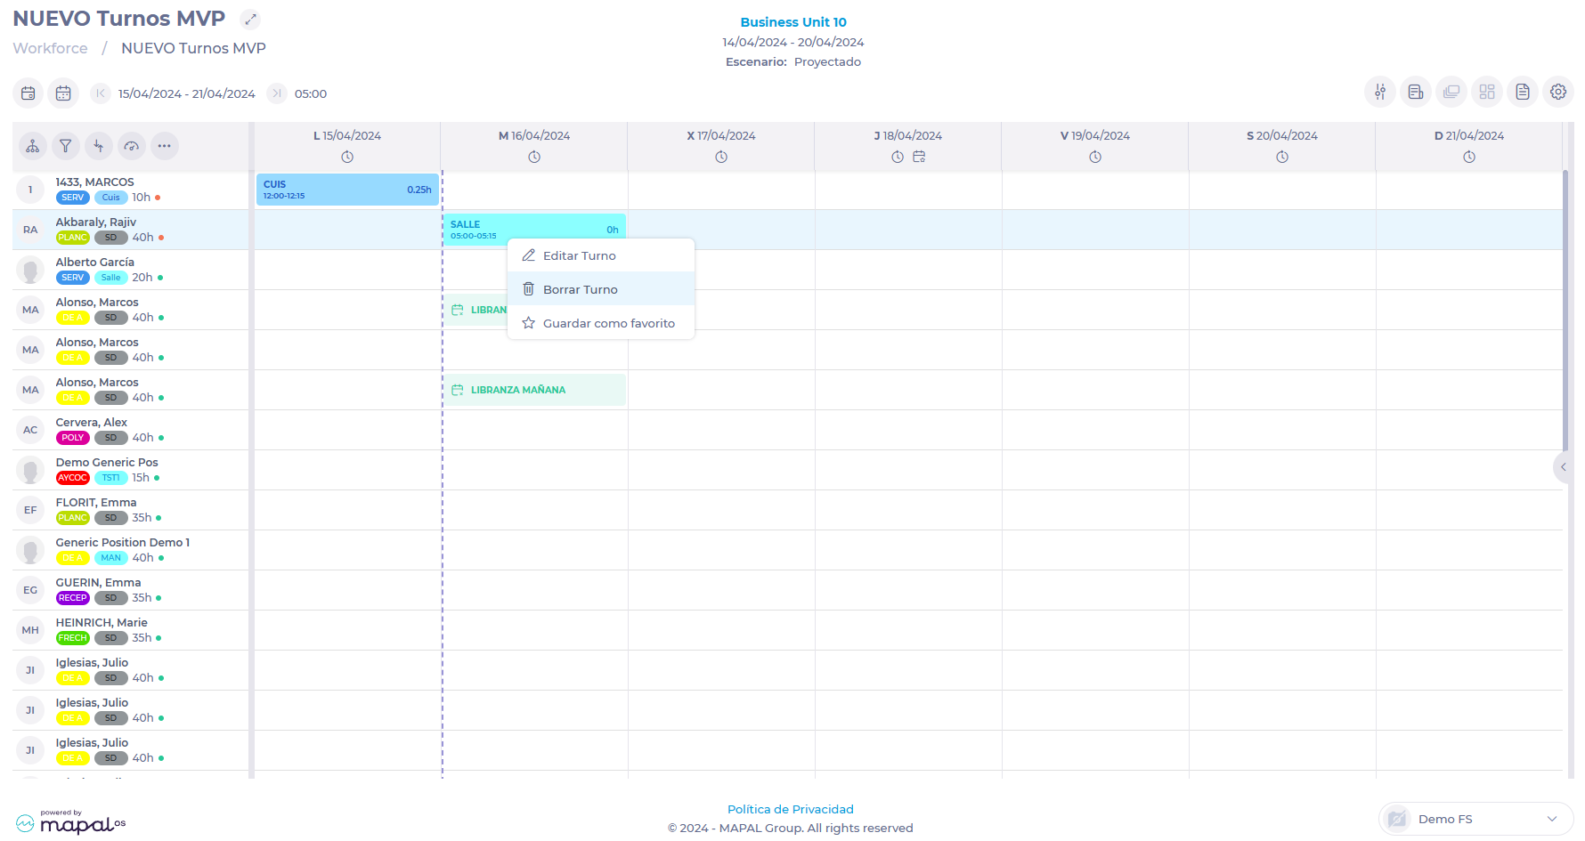1585x841 pixels.
Task: Click the CUIS shift on Monday
Action: 347,190
